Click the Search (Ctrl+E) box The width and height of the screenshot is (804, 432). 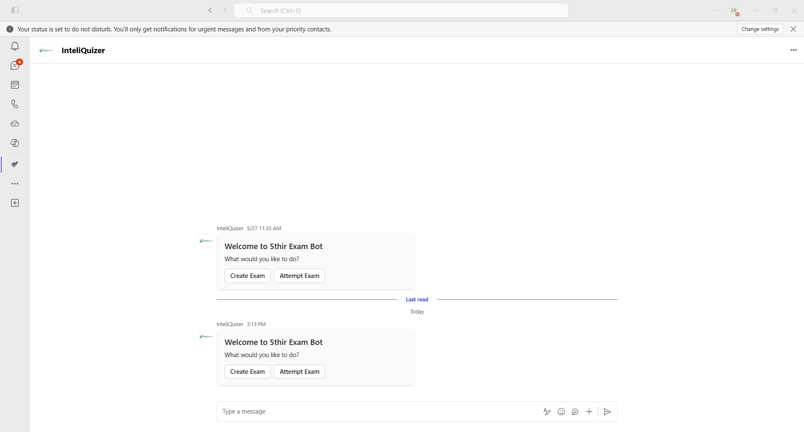401,10
